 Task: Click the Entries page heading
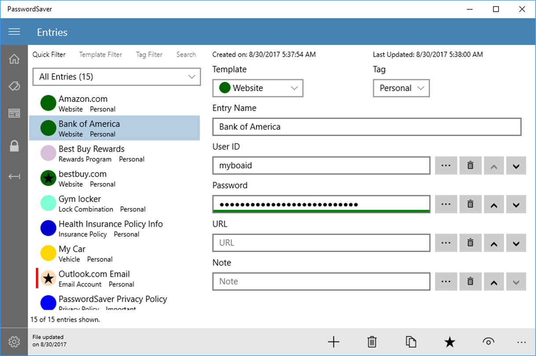click(52, 33)
